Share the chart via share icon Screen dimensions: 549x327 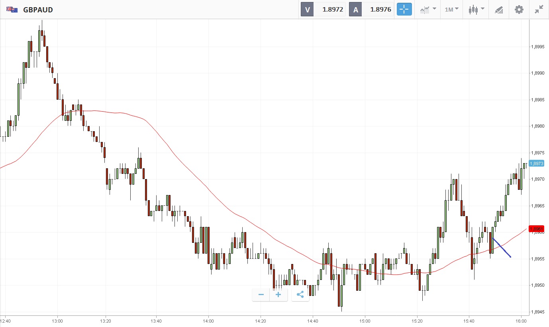point(300,295)
